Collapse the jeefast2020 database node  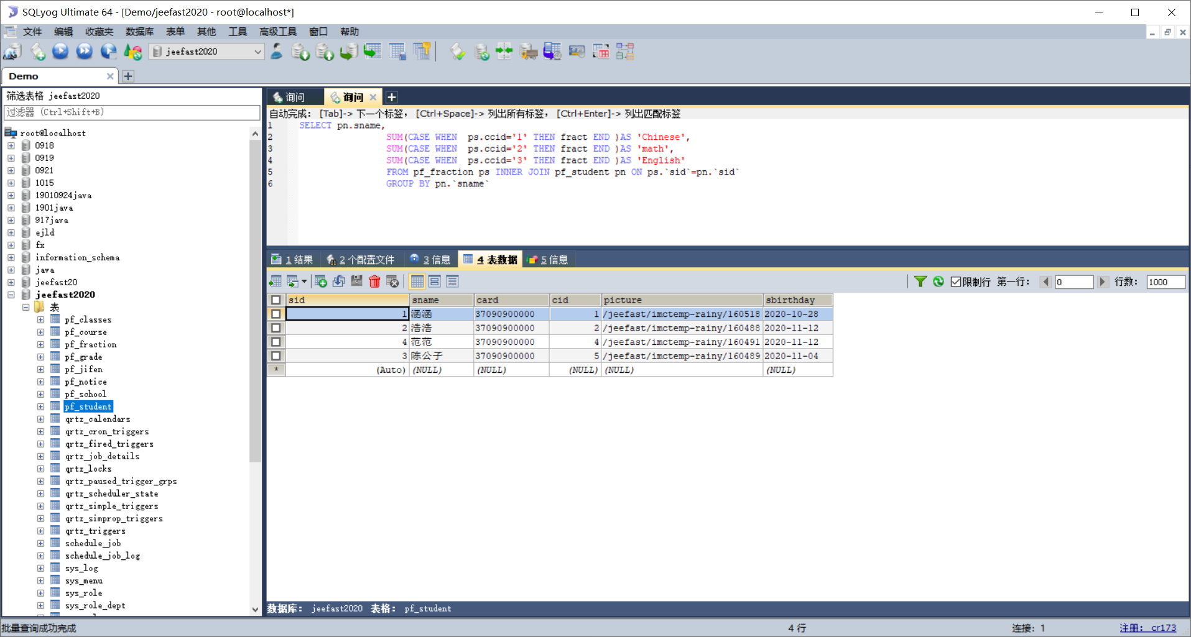[x=11, y=295]
